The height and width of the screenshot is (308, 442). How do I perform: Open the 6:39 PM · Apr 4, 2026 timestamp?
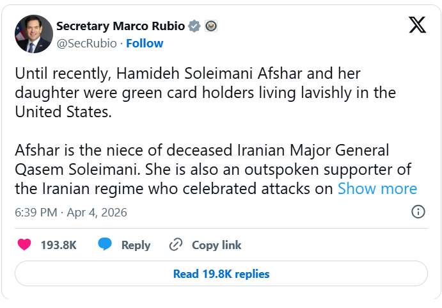pos(71,212)
